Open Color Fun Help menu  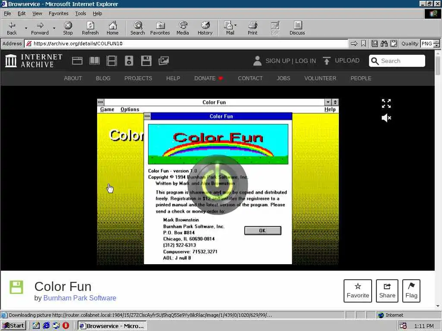coord(330,109)
